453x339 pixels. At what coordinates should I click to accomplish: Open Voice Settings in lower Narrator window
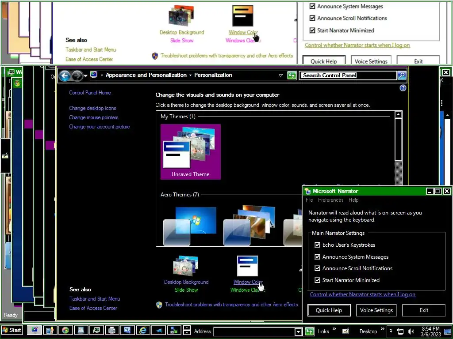pos(376,310)
